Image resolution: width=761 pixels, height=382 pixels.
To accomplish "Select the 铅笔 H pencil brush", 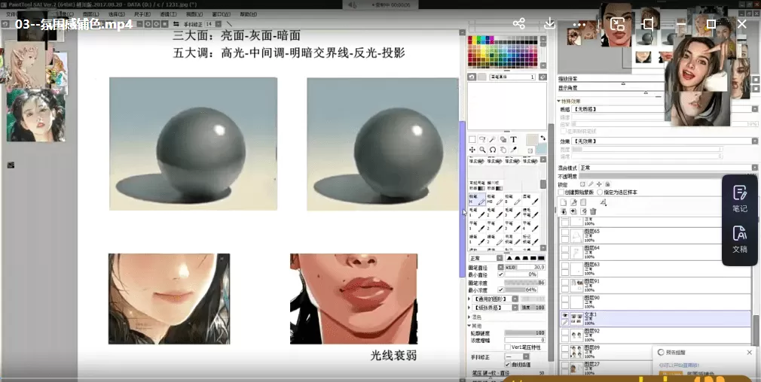I will (x=477, y=199).
